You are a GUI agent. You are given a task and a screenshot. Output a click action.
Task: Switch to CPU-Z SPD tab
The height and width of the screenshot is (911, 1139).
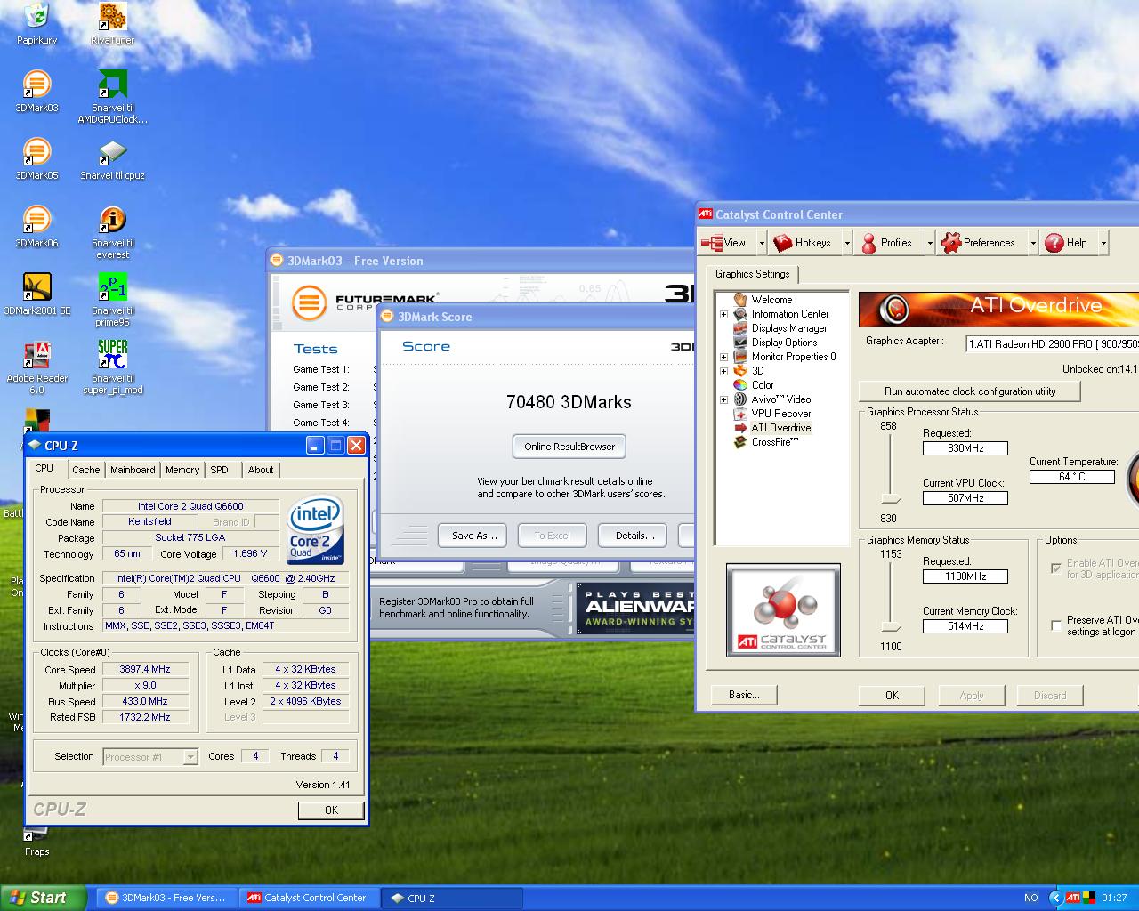pos(219,470)
